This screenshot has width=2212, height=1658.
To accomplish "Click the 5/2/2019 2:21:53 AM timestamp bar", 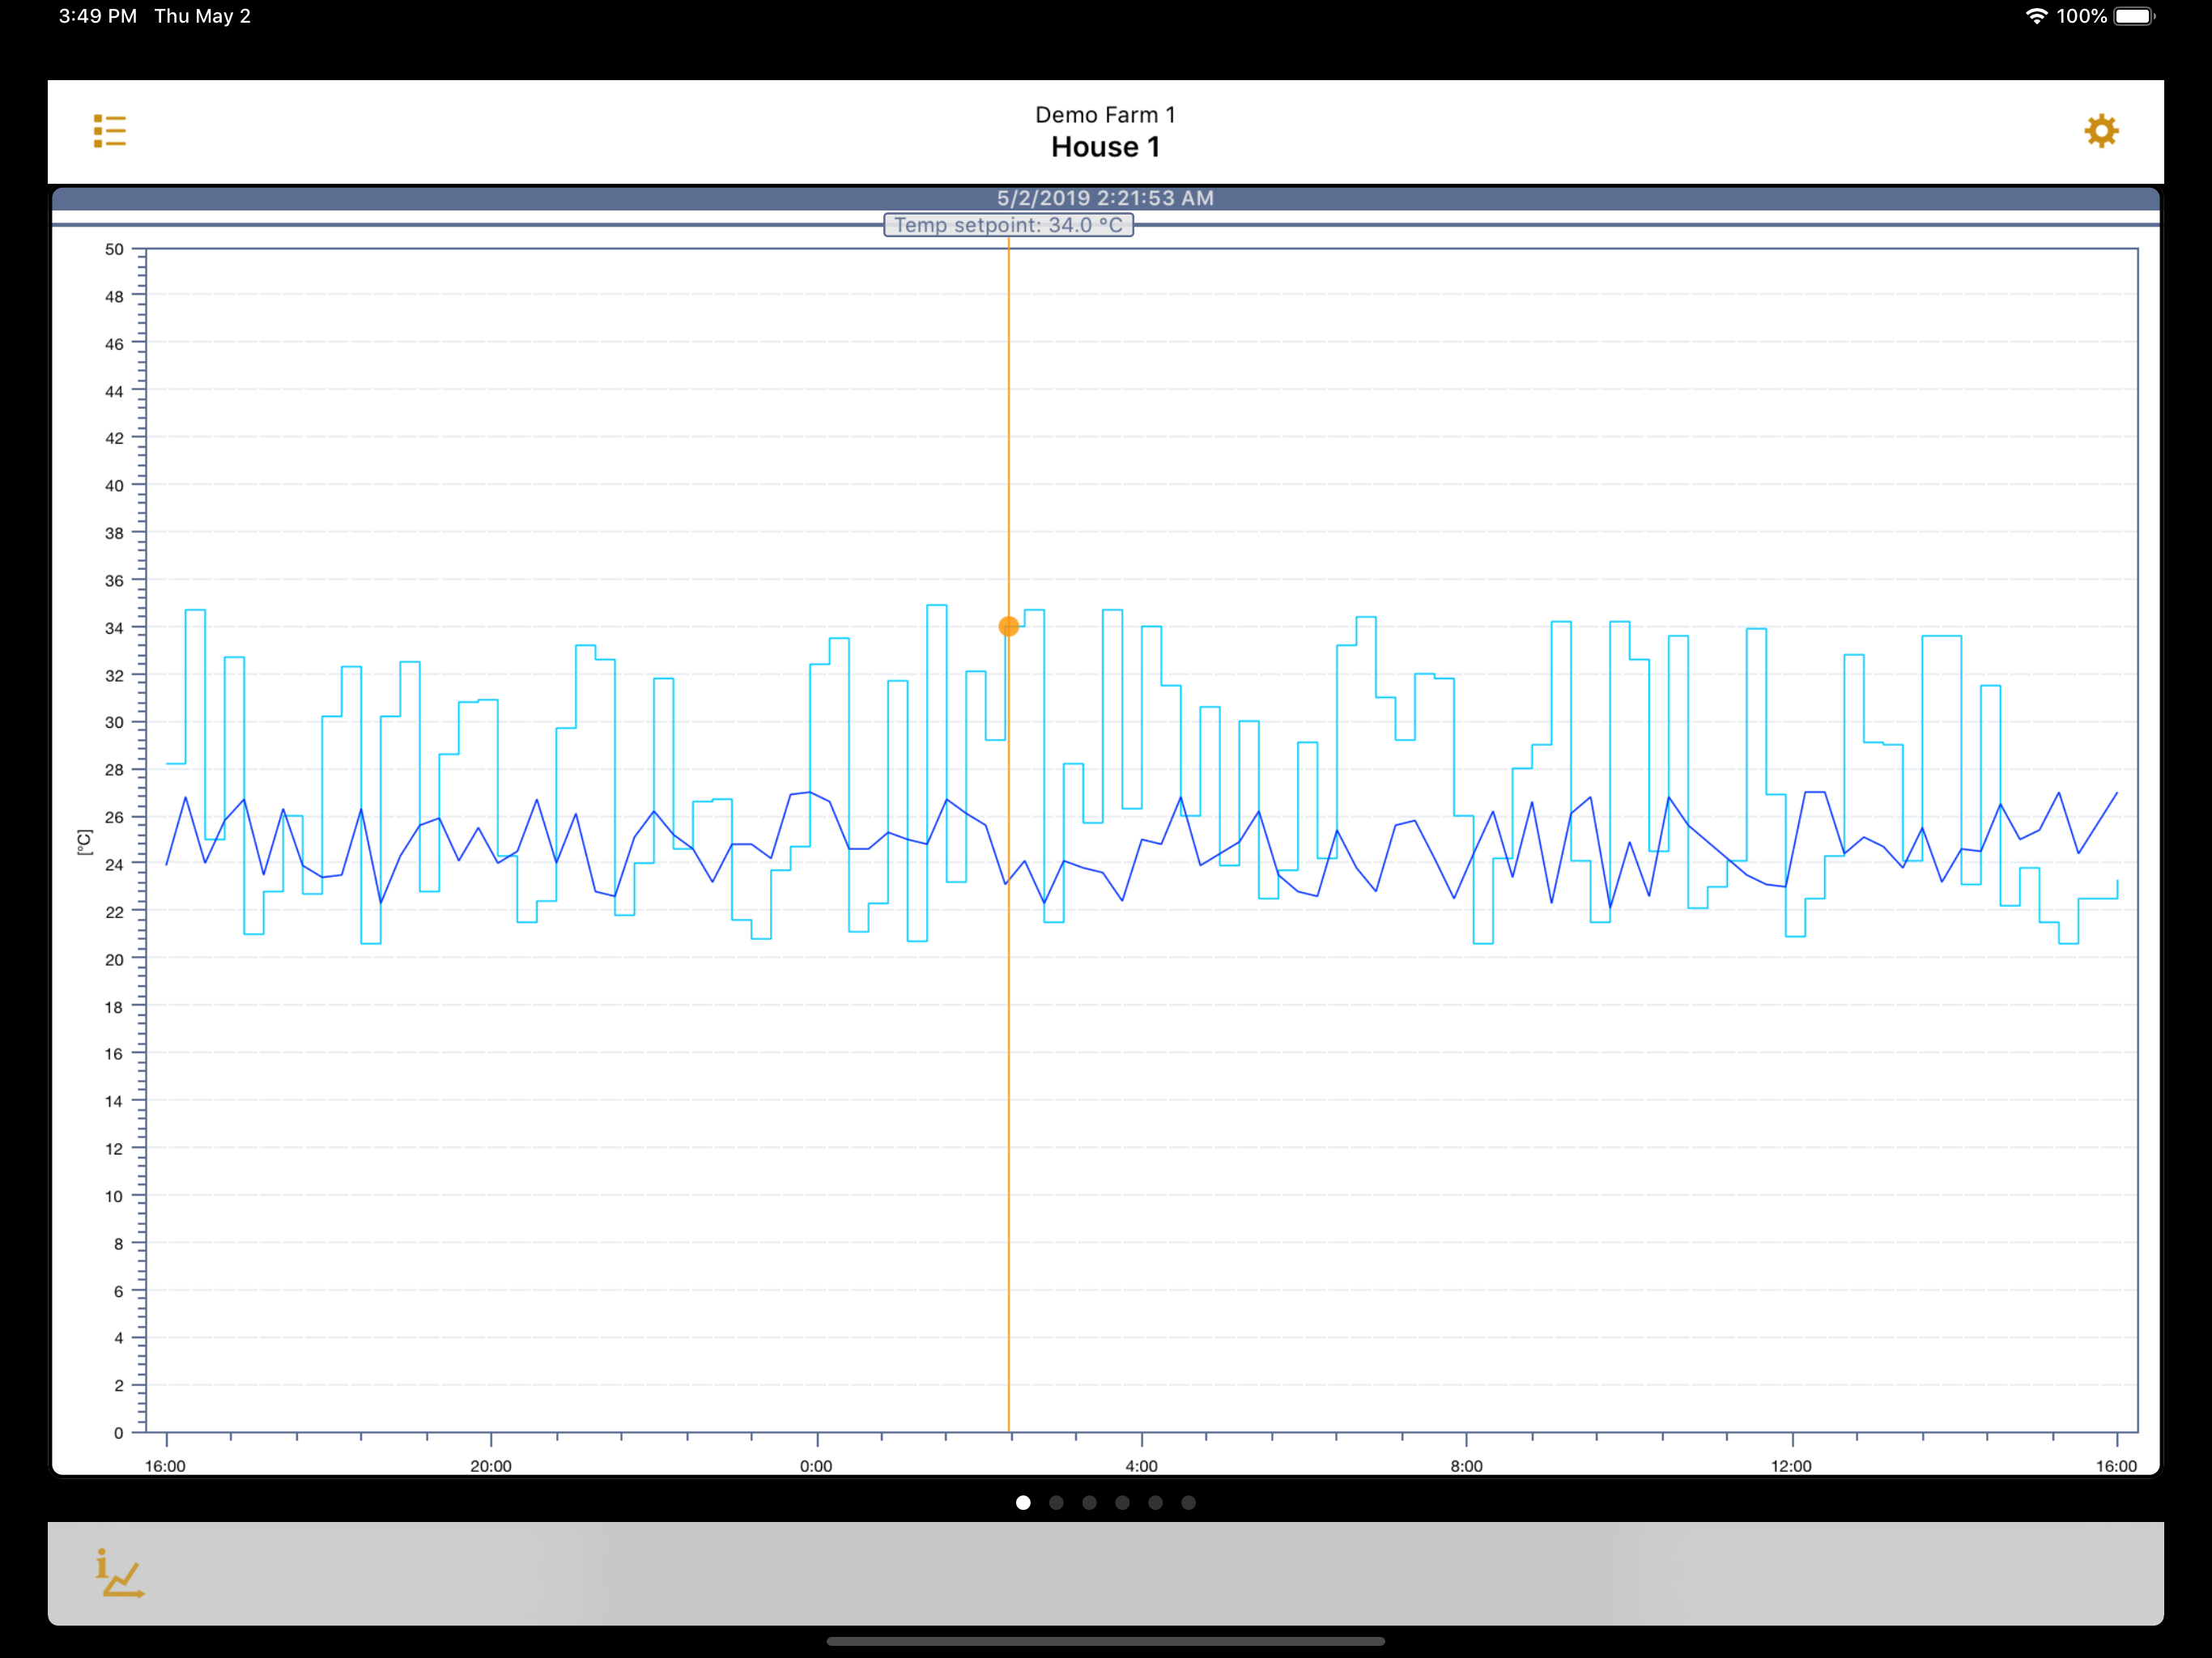I will pyautogui.click(x=1105, y=198).
